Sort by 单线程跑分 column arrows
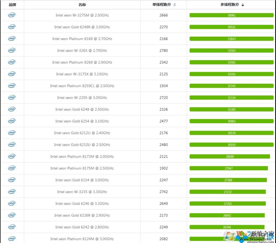Image resolution: width=276 pixels, height=243 pixels. (174, 5)
